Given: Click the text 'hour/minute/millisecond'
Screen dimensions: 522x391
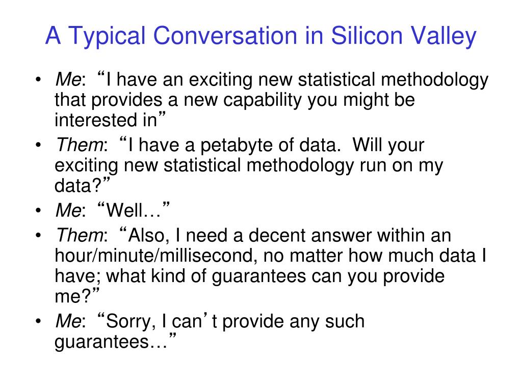Looking at the screenshot, I should [156, 256].
